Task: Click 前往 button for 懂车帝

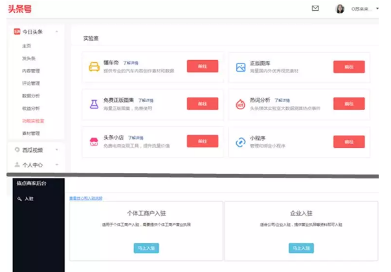Action: pyautogui.click(x=203, y=66)
